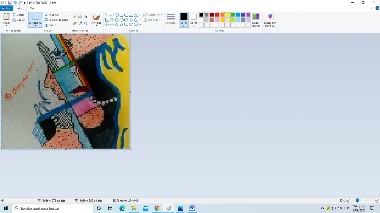The height and width of the screenshot is (213, 380).
Task: Select the Pencil tool
Action: pos(75,17)
